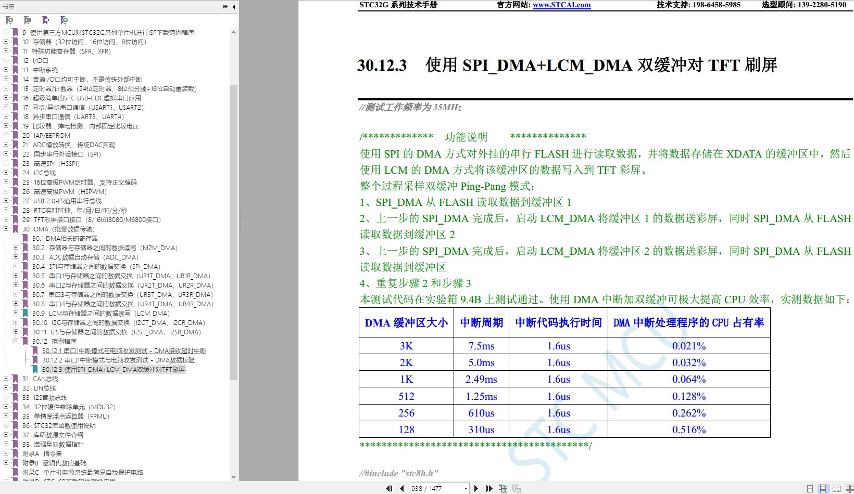The width and height of the screenshot is (854, 494).
Task: Click the previous view icon in the status bar
Action: point(503,488)
